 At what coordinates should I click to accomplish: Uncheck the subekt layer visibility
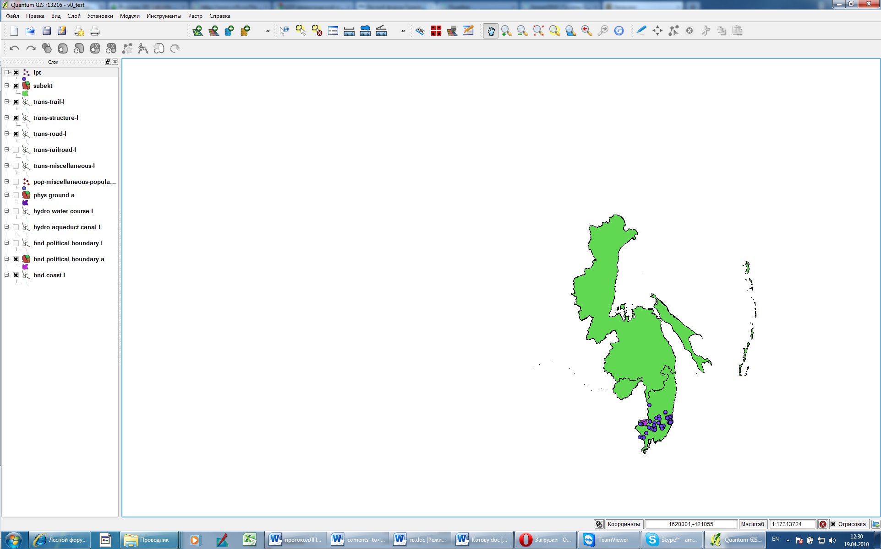click(x=16, y=86)
